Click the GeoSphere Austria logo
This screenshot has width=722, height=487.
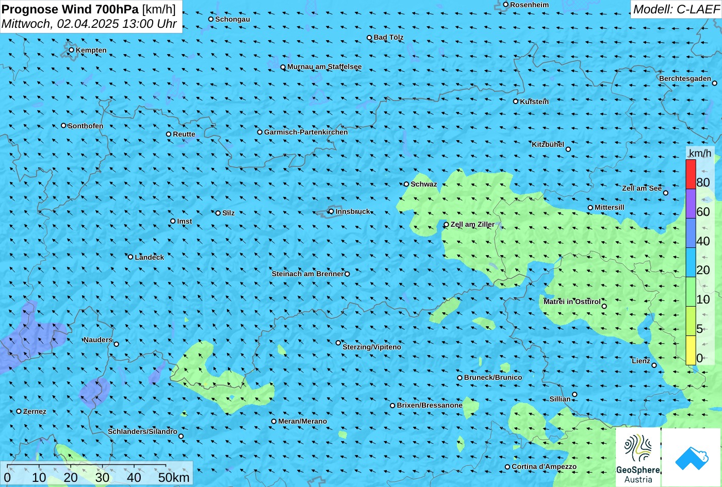pyautogui.click(x=638, y=457)
